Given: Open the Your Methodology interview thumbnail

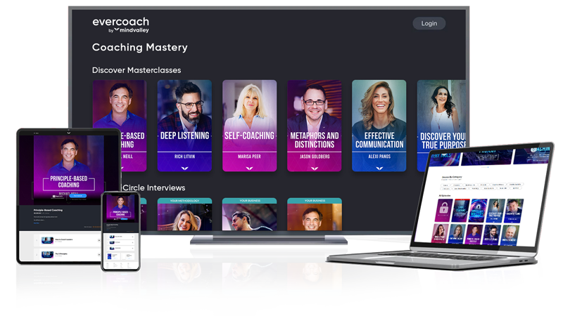Looking at the screenshot, I should pos(184,214).
